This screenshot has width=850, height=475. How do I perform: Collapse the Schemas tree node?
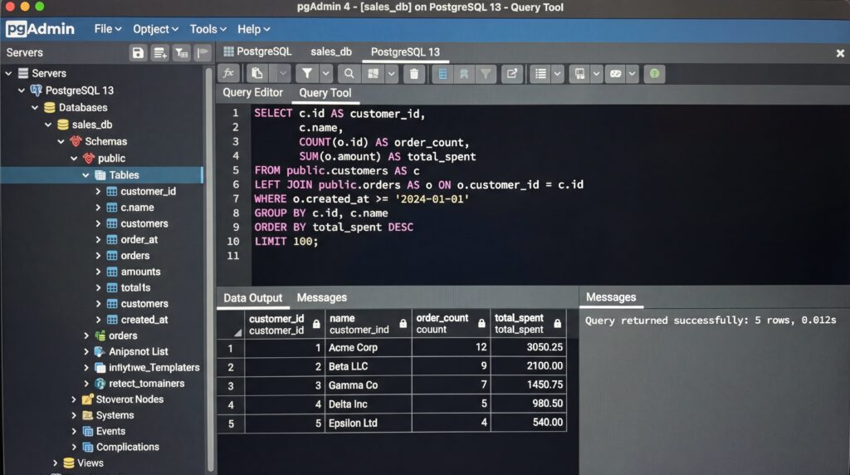coord(61,141)
